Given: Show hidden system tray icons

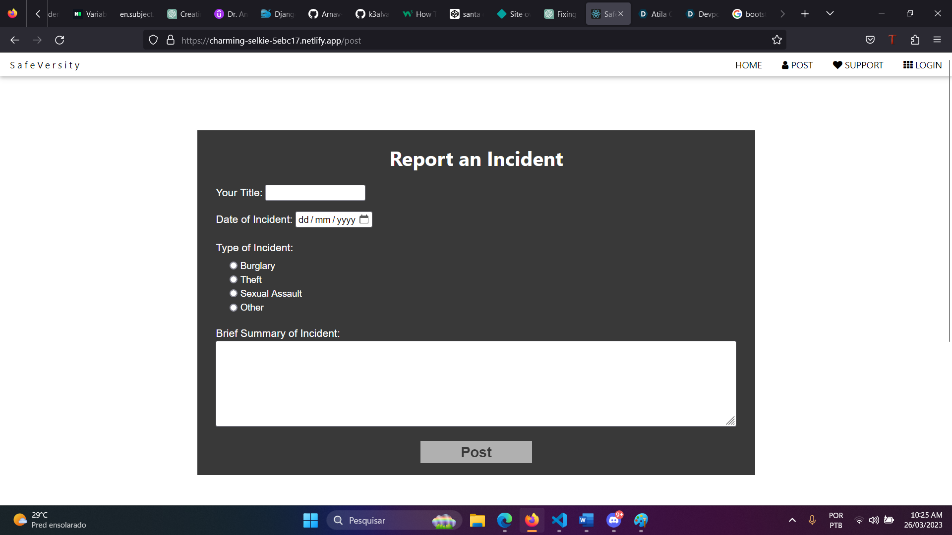Looking at the screenshot, I should [x=792, y=520].
